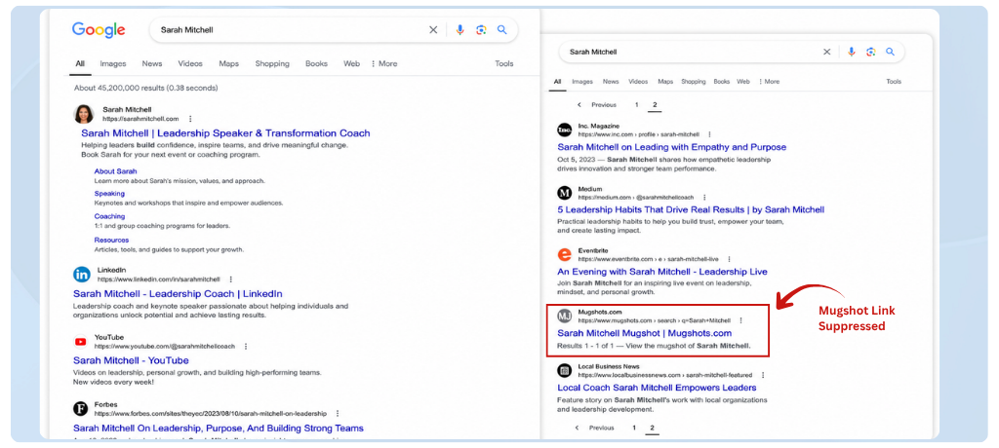
Task: Click the Eventbrite result favicon
Action: [x=565, y=254]
